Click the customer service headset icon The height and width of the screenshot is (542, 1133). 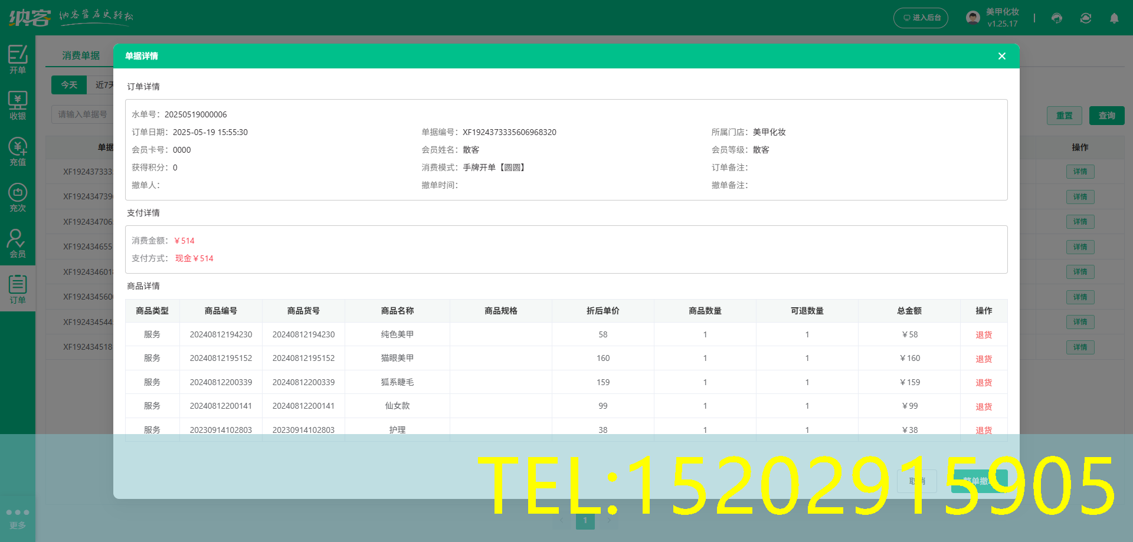click(x=1056, y=18)
